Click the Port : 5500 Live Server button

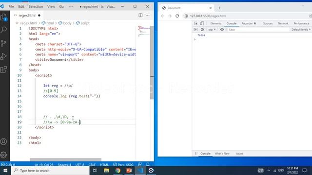123,165
